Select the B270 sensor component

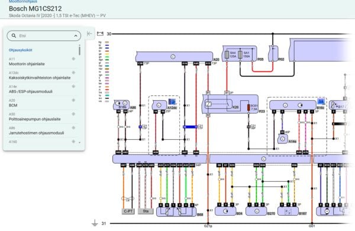256,211
